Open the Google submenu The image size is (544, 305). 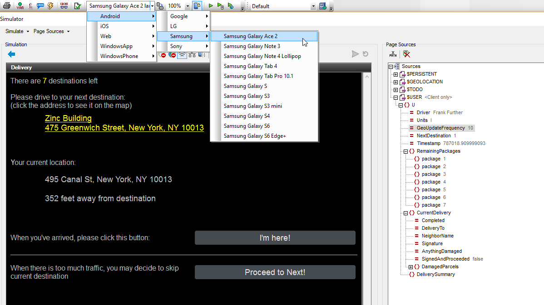coord(183,16)
